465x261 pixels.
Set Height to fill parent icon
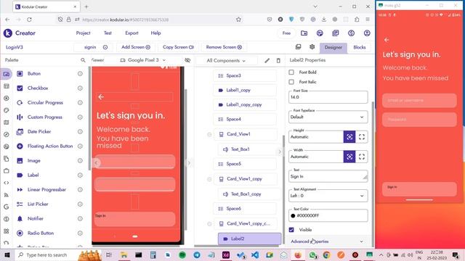[x=362, y=137]
